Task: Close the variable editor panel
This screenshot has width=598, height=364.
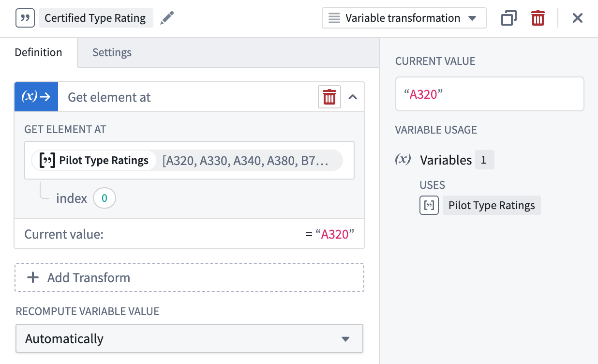Action: coord(577,18)
